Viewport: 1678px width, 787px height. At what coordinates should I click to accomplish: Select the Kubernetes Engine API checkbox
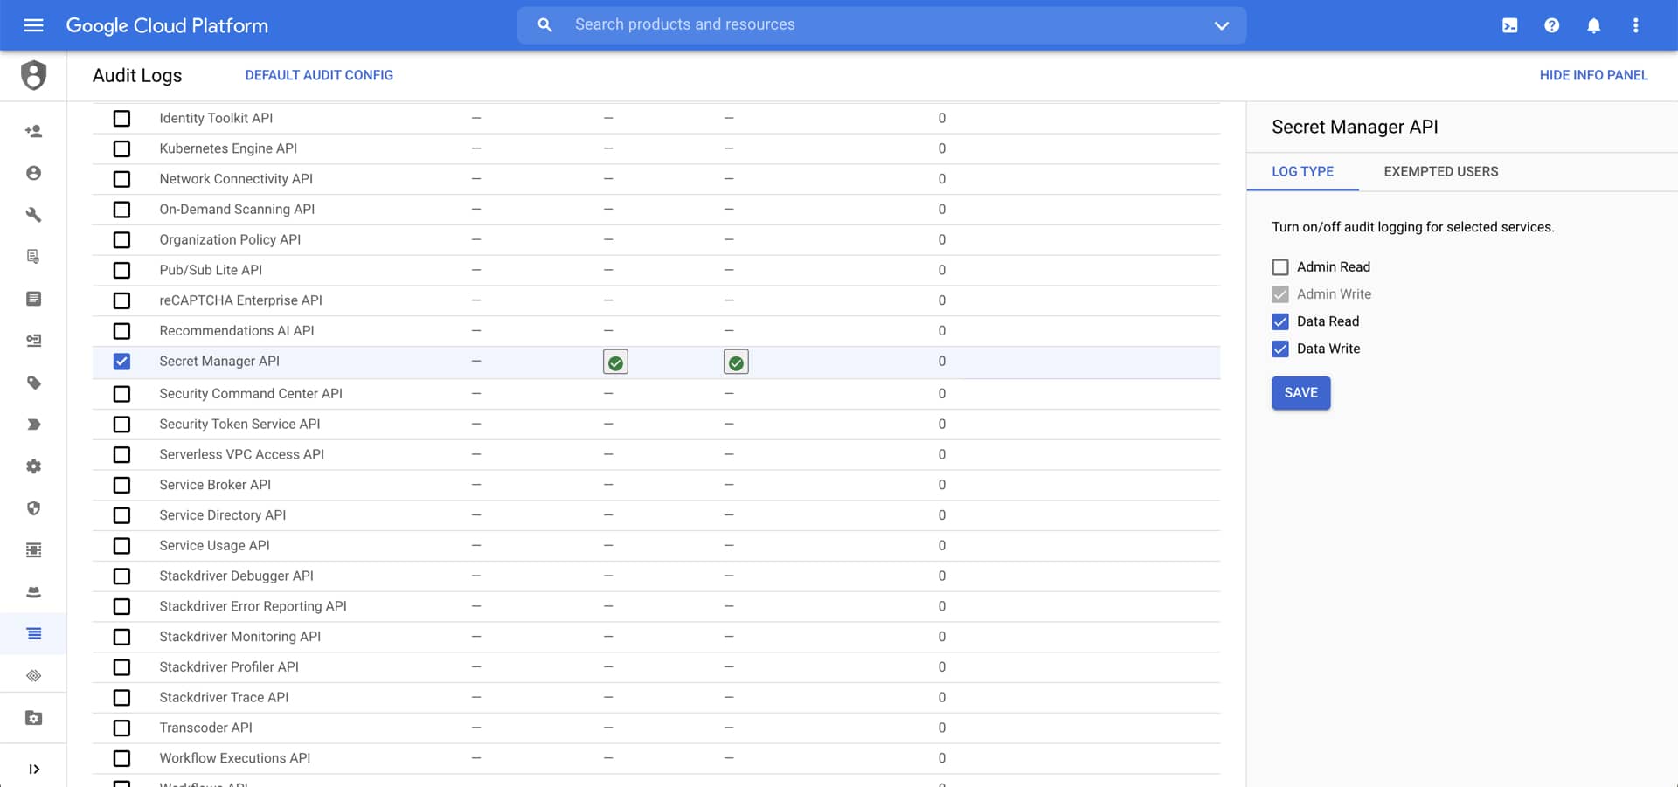click(x=121, y=148)
